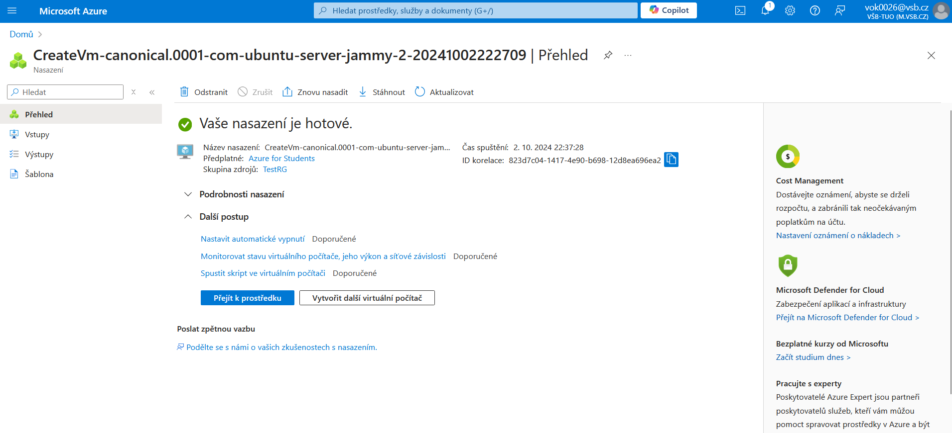Click the virtual machine deployment icon
The width and height of the screenshot is (952, 433).
coord(185,151)
